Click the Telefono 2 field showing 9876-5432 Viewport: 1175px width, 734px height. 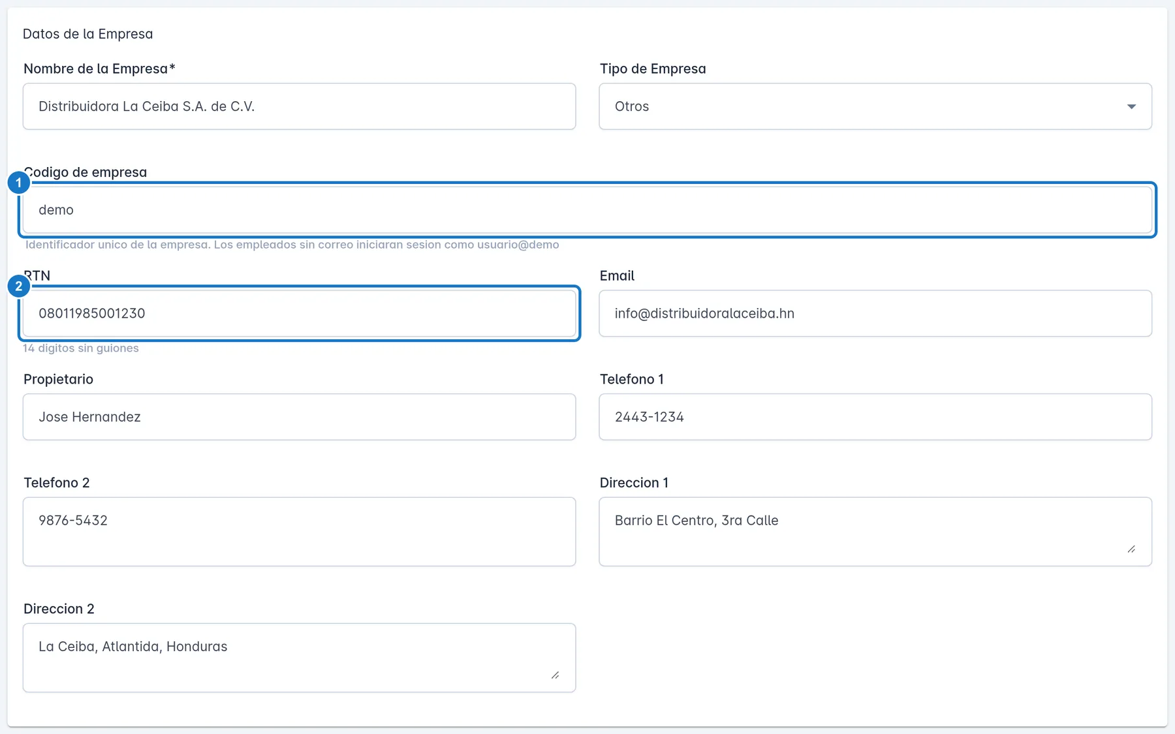[299, 532]
